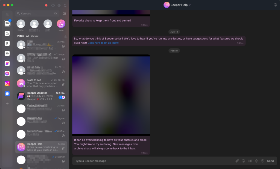Open the Note favorite avatar
The height and width of the screenshot is (169, 280).
click(x=61, y=24)
